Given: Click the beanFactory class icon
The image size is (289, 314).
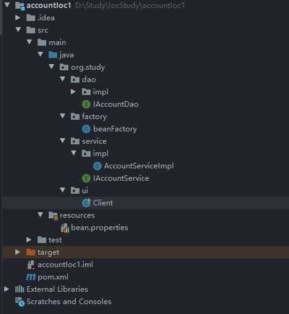Looking at the screenshot, I should [x=86, y=129].
